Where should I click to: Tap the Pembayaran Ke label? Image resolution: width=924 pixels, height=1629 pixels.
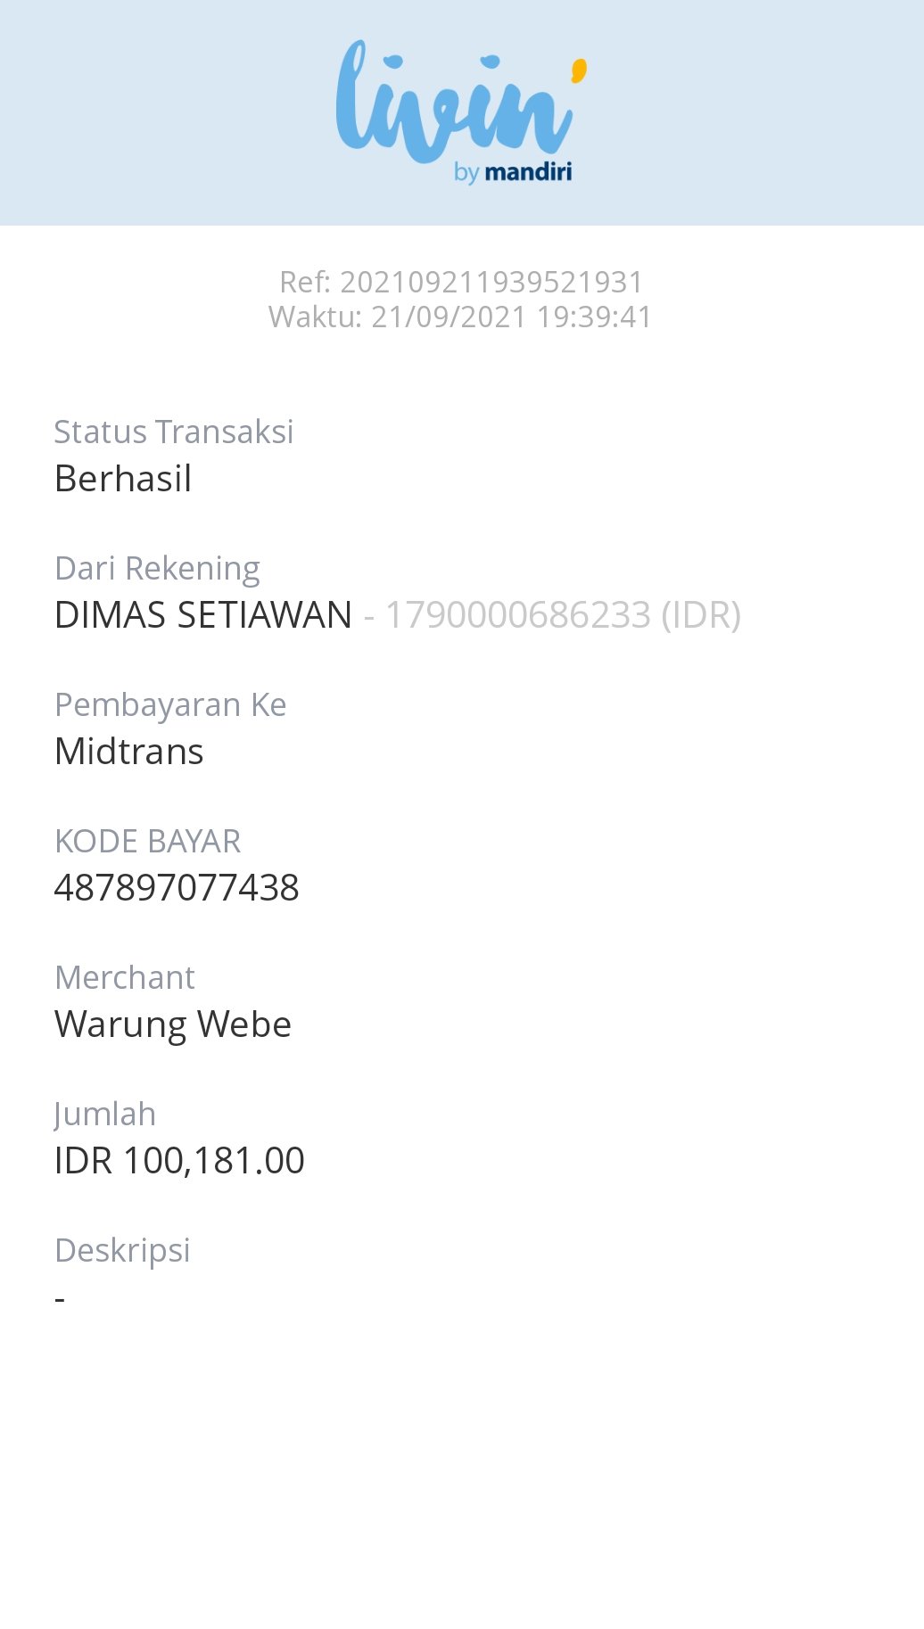170,705
